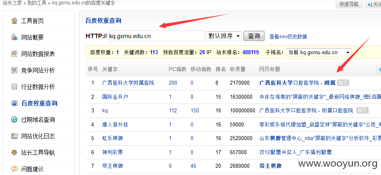Open page title starting 山东棋牌管理中心

pos(320,138)
